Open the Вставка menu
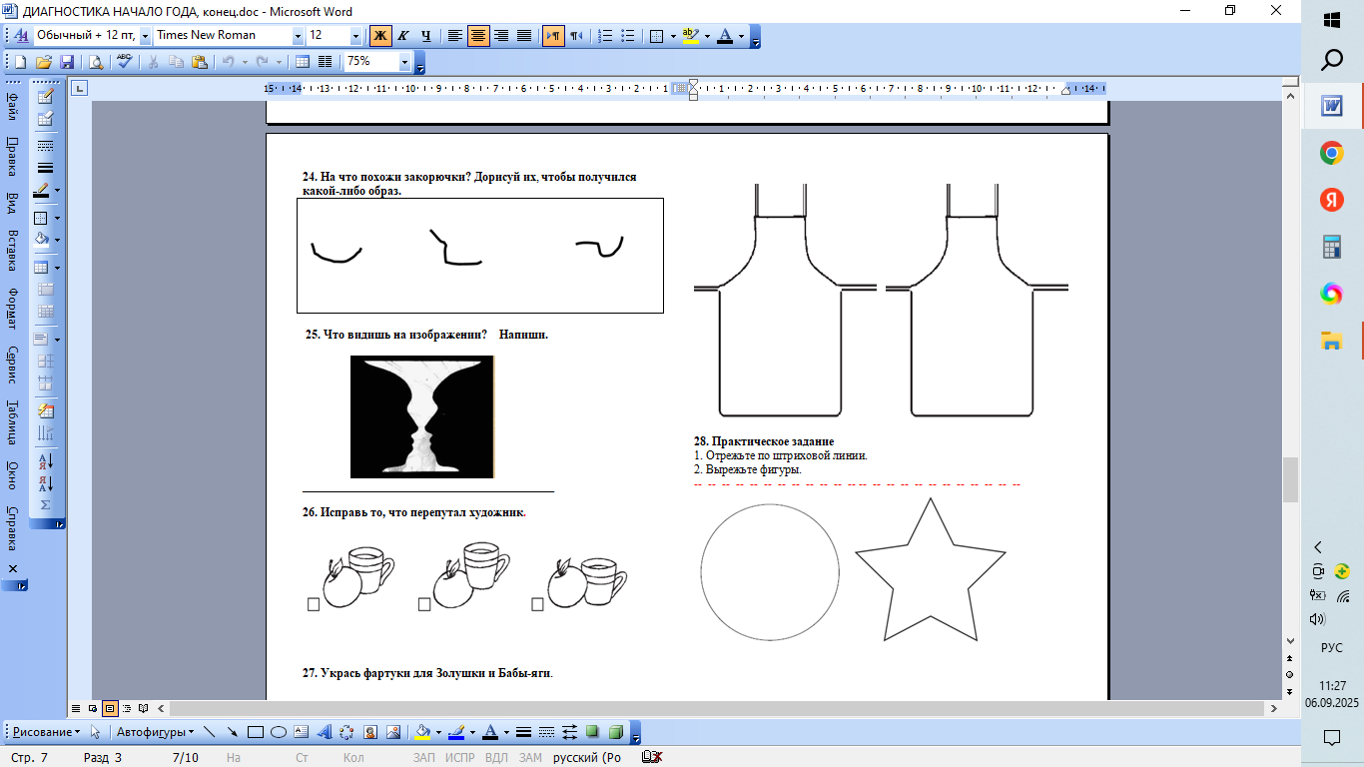Screen dimensions: 1364x767 coord(12,251)
